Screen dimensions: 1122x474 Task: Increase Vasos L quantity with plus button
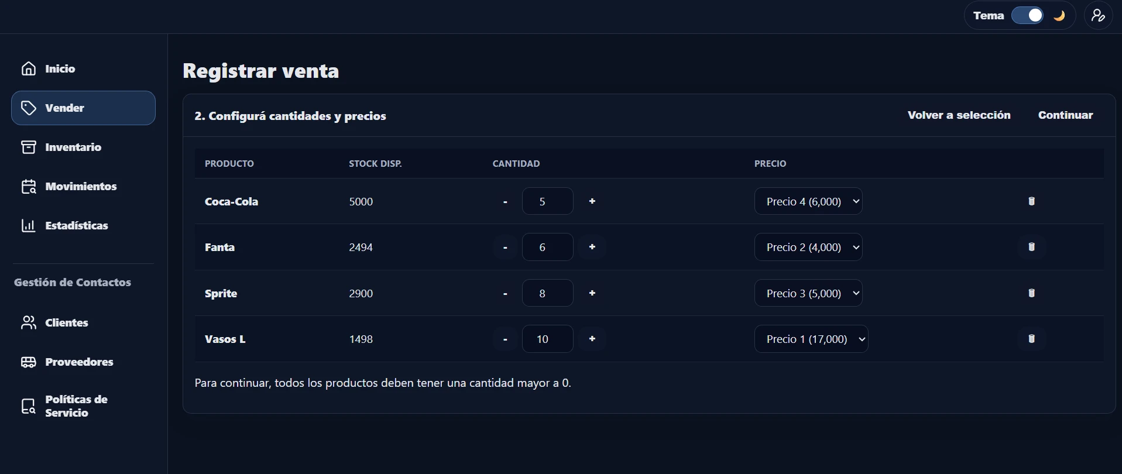[592, 339]
